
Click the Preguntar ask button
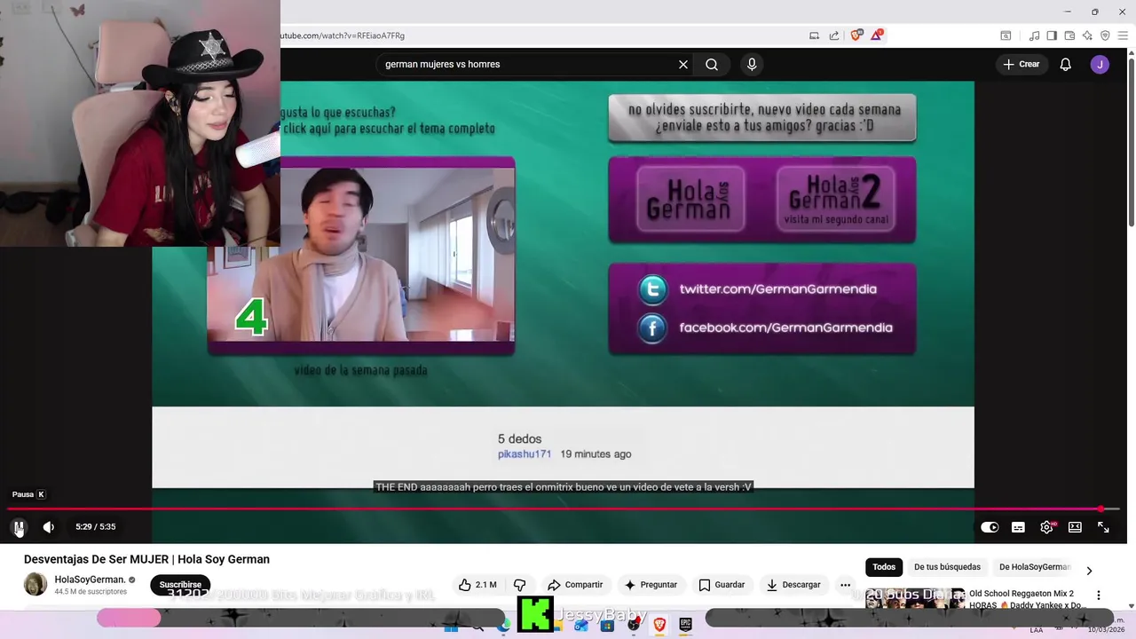[651, 585]
